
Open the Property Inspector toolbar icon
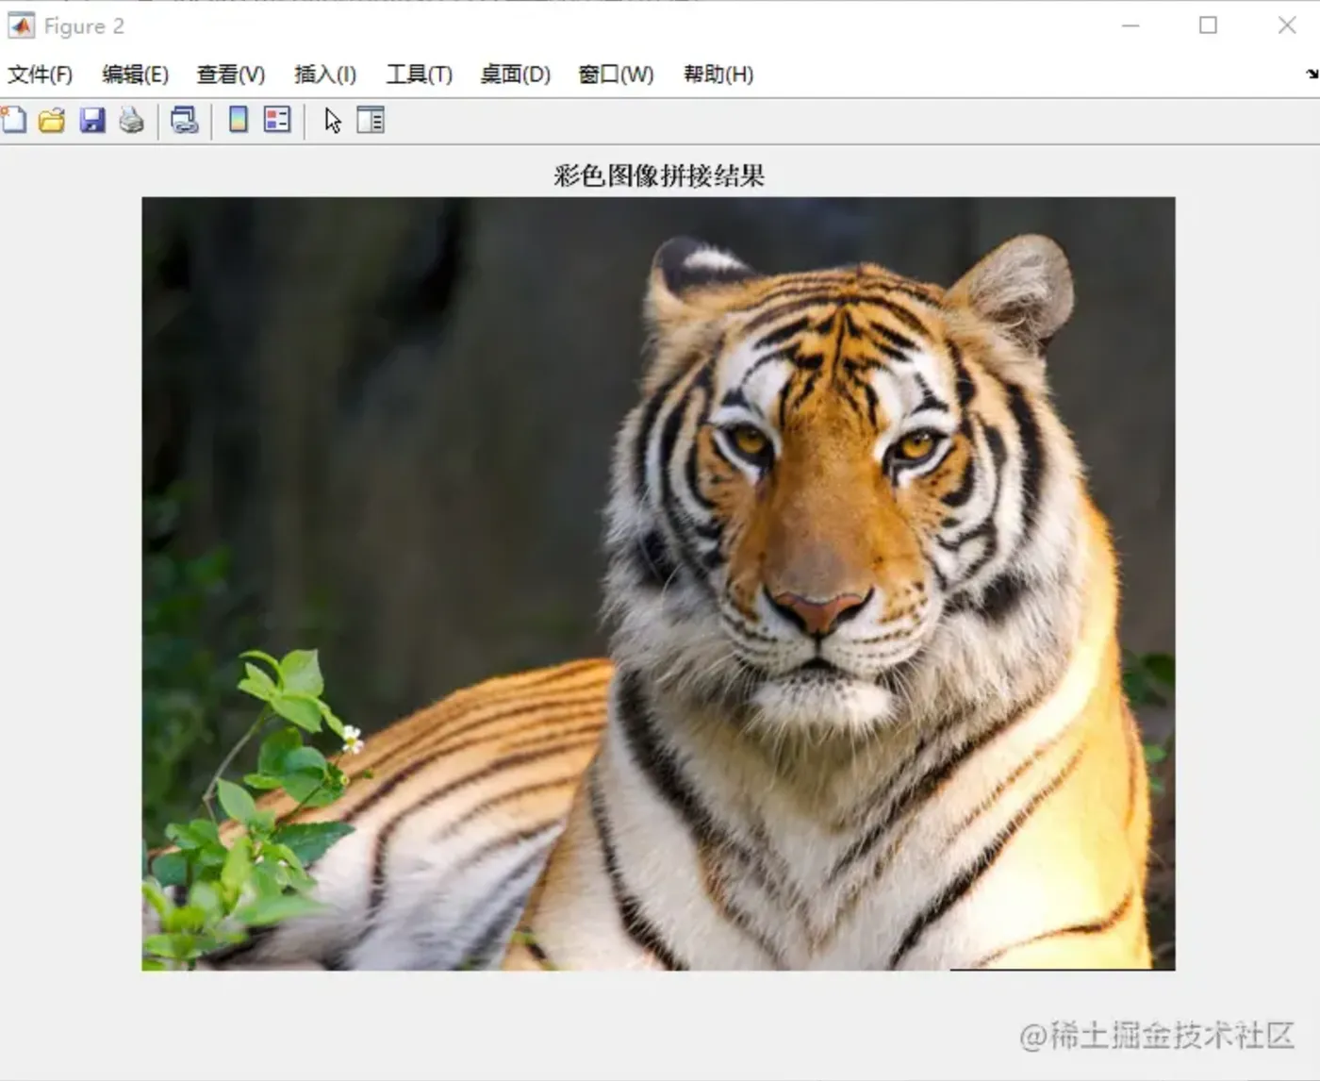point(371,120)
